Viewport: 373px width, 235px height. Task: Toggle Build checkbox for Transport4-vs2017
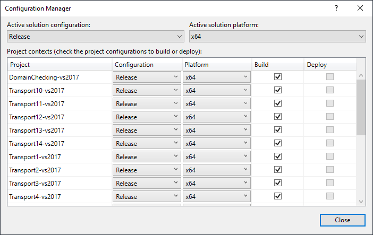(277, 196)
